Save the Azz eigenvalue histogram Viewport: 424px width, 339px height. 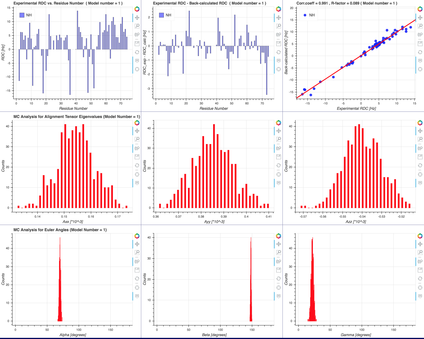420,157
